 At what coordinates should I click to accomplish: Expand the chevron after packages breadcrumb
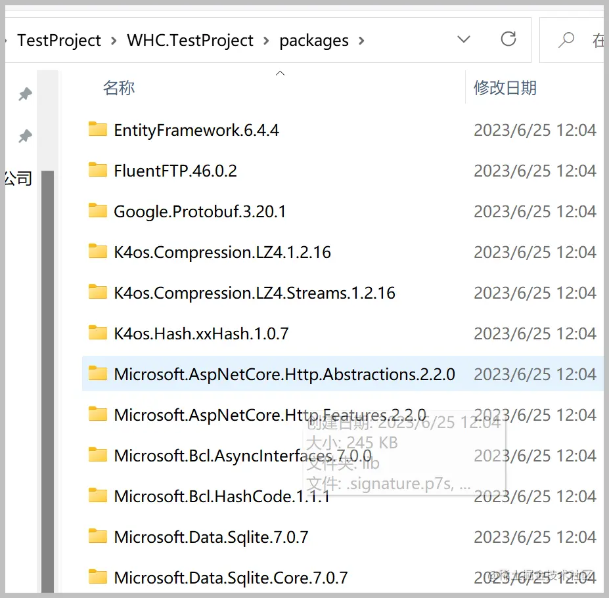click(x=361, y=41)
